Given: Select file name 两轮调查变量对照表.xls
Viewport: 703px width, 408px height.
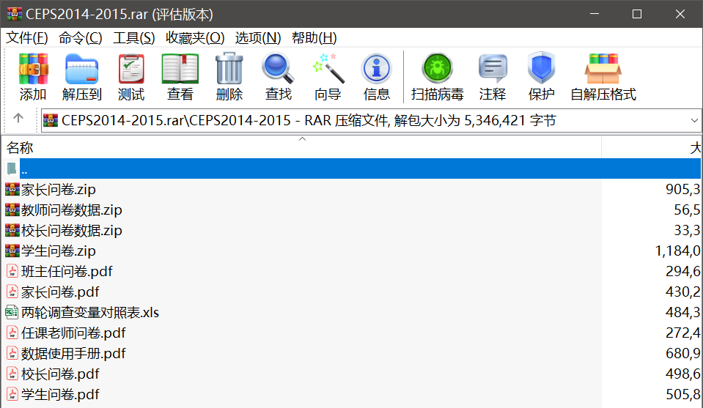Looking at the screenshot, I should (90, 312).
